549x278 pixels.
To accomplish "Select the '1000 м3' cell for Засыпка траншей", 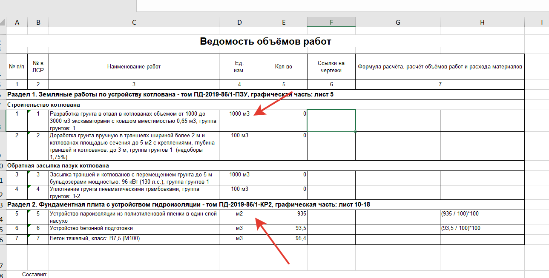I will 239,178.
